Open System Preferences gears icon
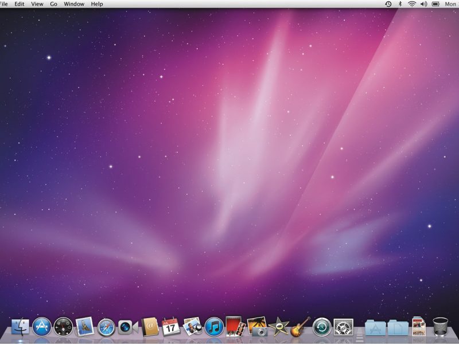The height and width of the screenshot is (344, 459). [x=344, y=327]
